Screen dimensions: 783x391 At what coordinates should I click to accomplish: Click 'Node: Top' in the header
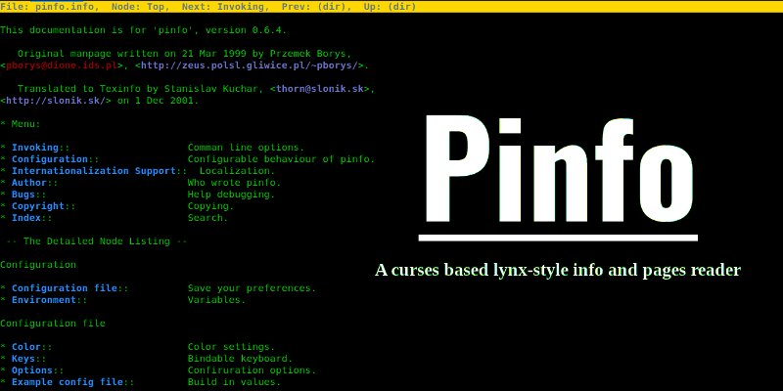[140, 7]
